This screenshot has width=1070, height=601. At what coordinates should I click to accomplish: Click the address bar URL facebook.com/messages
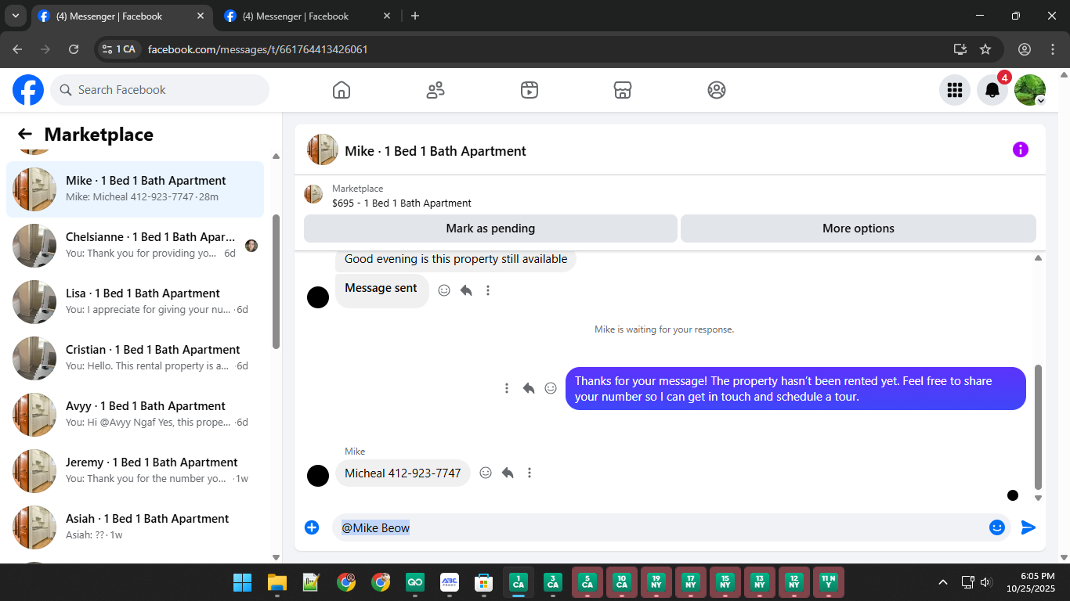pos(258,49)
